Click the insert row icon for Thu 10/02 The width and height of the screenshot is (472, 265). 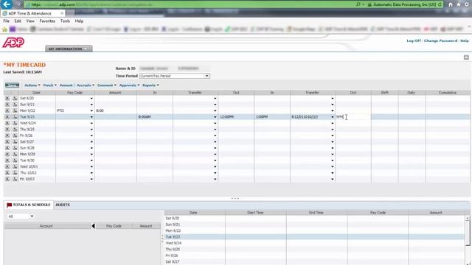click(x=15, y=173)
